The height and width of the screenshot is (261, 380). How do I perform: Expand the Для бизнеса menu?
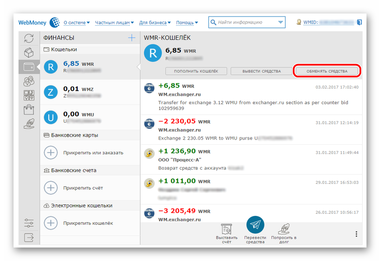pyautogui.click(x=155, y=22)
